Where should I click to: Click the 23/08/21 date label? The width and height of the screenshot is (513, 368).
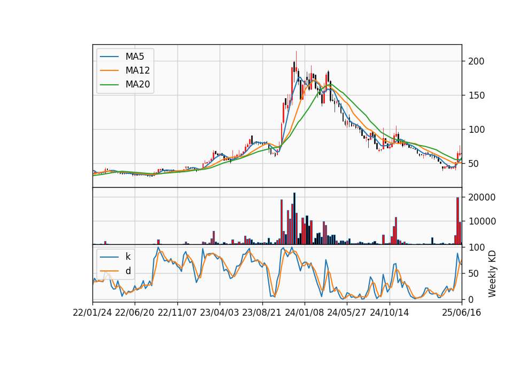(x=262, y=313)
